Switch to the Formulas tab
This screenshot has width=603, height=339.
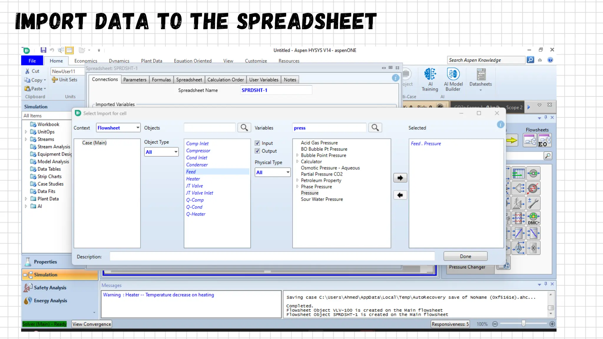161,80
